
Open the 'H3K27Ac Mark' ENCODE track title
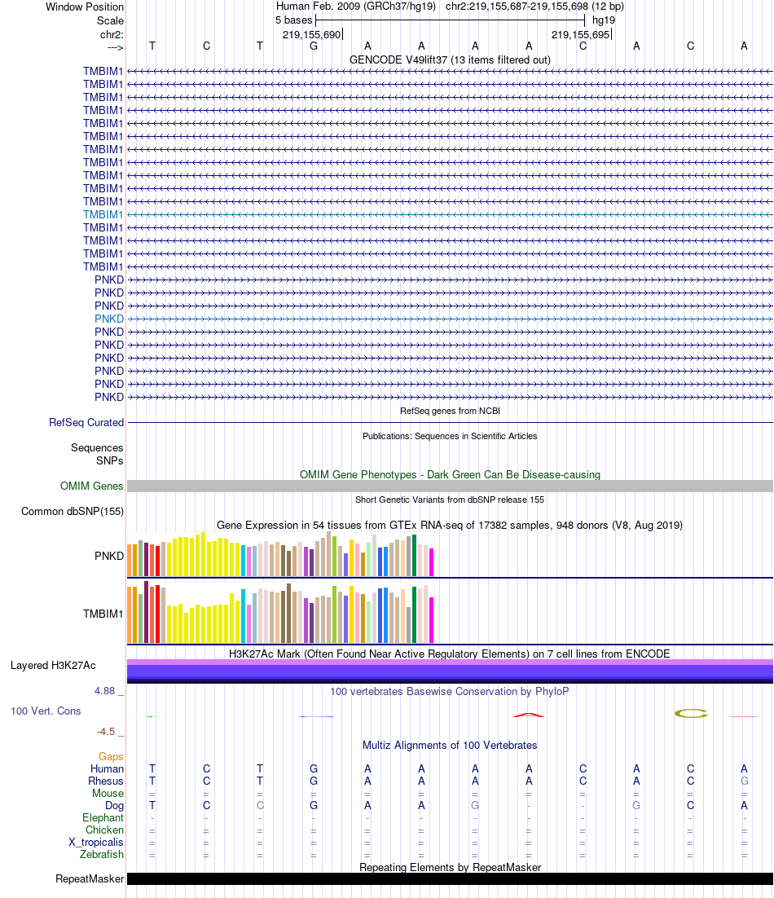click(450, 654)
